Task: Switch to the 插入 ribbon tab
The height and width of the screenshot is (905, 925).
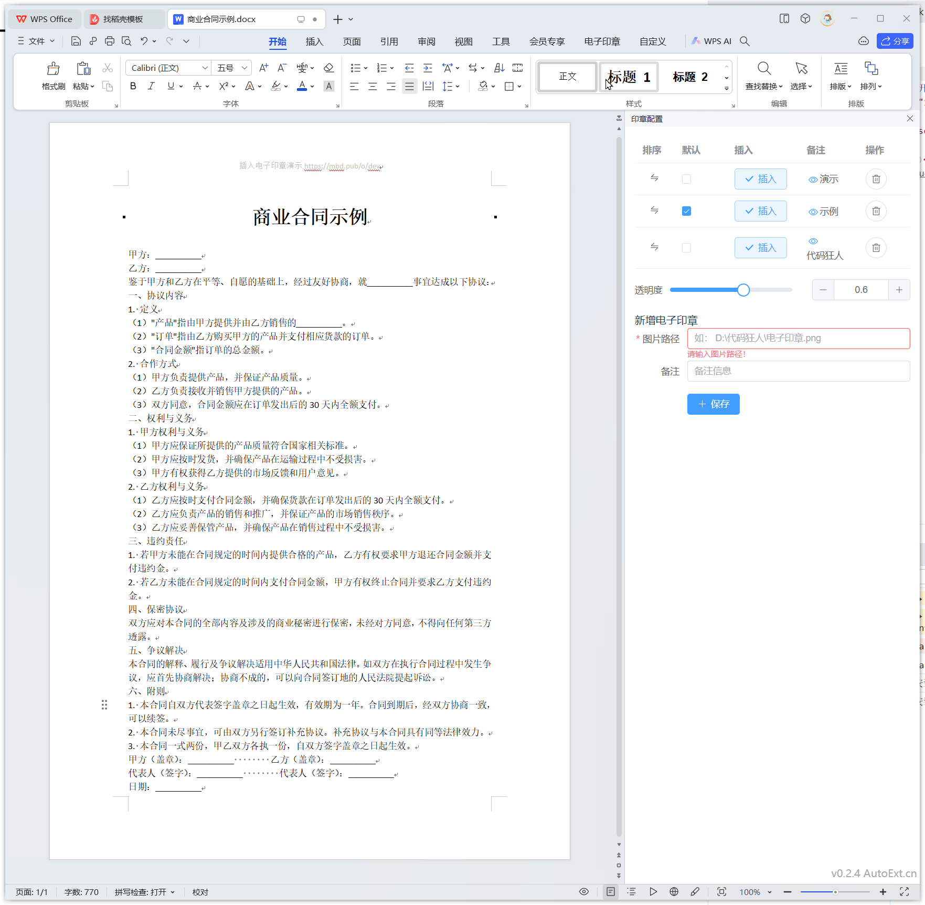Action: 314,41
